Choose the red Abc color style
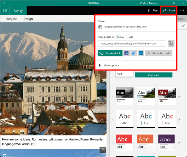 pos(124,142)
